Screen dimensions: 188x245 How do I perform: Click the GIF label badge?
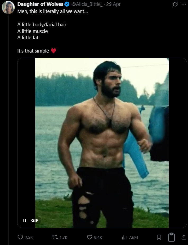pyautogui.click(x=34, y=220)
